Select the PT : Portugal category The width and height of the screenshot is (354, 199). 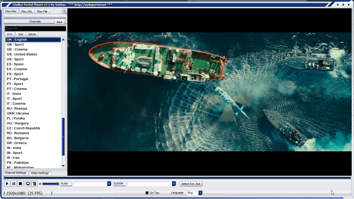[33, 79]
